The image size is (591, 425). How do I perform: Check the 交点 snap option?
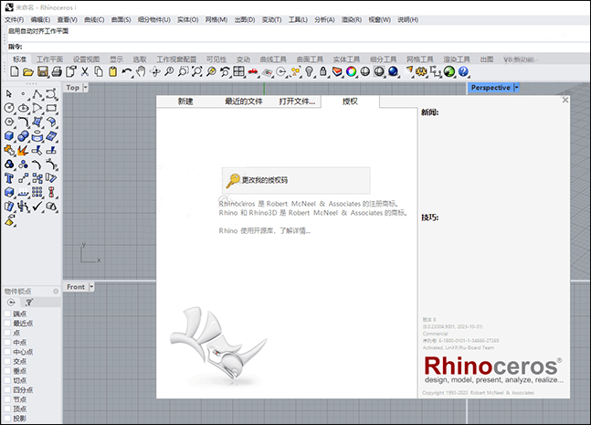click(7, 361)
